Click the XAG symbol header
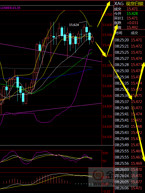This screenshot has height=193, width=145. coord(119,4)
